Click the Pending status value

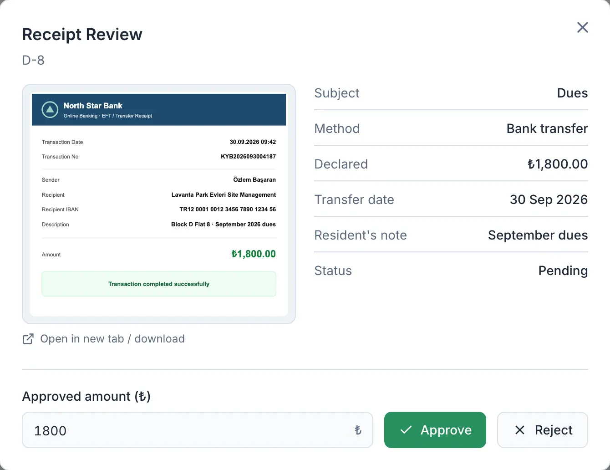point(563,271)
